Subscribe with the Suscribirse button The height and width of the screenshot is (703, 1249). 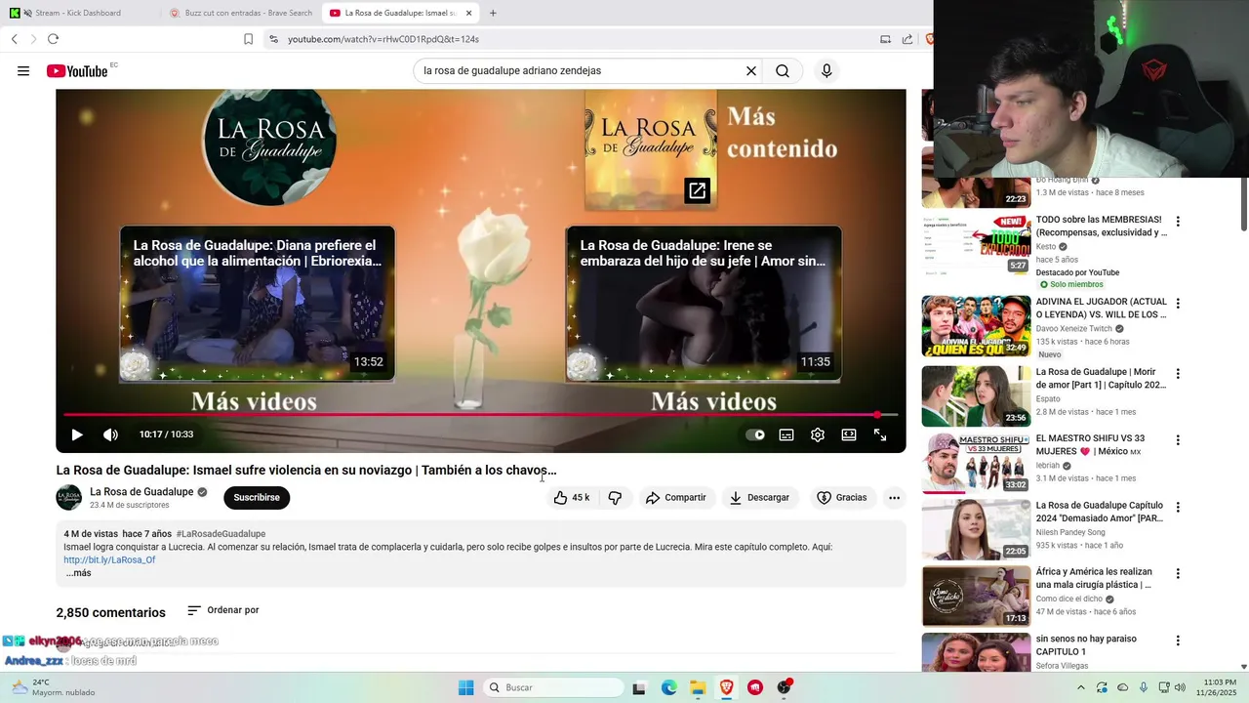coord(257,498)
